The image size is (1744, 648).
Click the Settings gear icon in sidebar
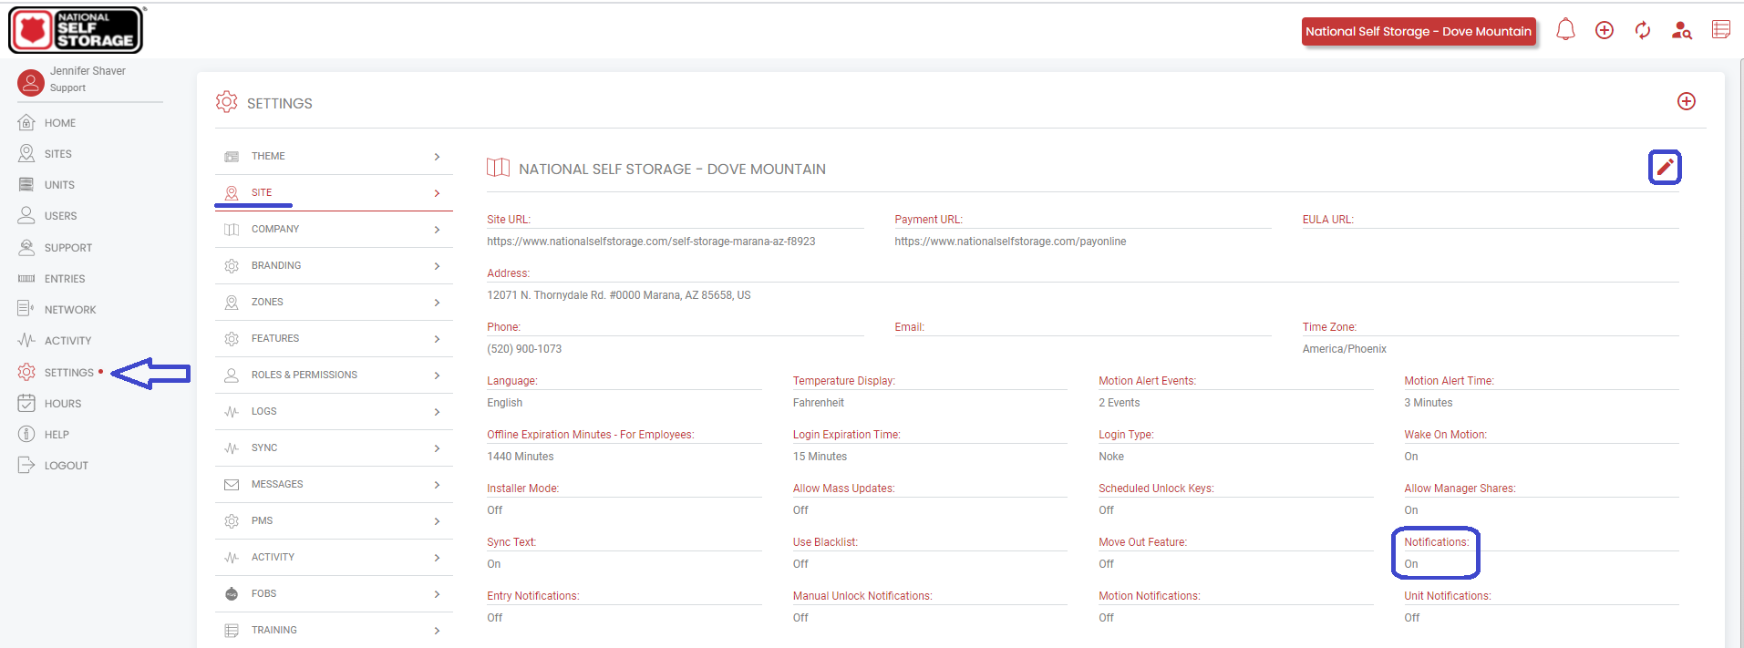26,372
